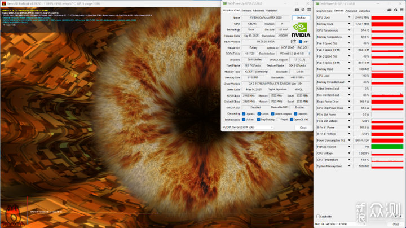
Task: Enable the Log to file checkbox
Action: (x=318, y=216)
